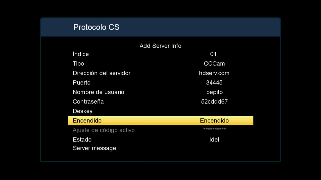Select the Tipo row label
Screen dimensions: 321x180
78,64
